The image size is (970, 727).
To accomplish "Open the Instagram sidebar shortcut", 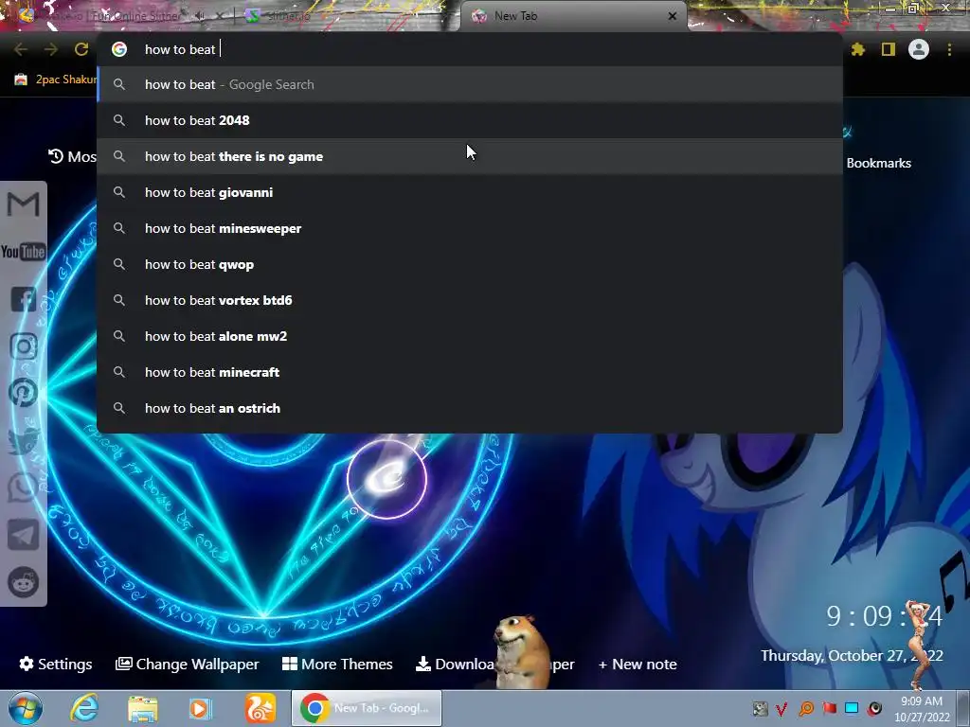I will click(24, 346).
